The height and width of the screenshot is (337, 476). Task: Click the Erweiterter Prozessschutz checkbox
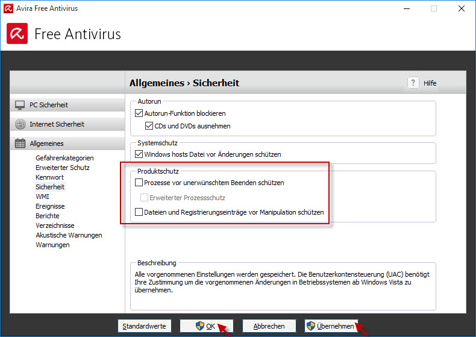coord(144,198)
